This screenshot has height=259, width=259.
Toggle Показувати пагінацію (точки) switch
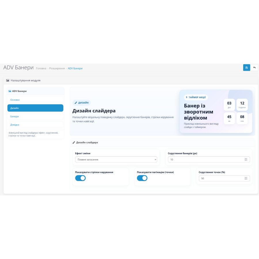click(x=142, y=178)
